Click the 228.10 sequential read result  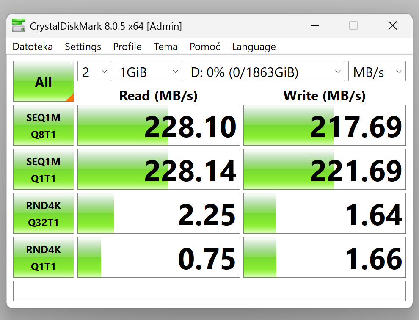[x=159, y=126]
